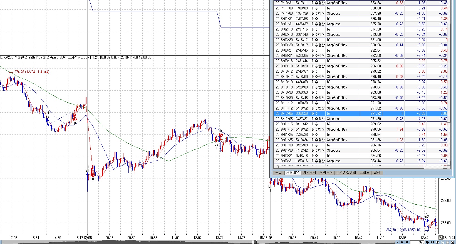Click the expand bar spacing icon
The image size is (456, 244).
427,242
